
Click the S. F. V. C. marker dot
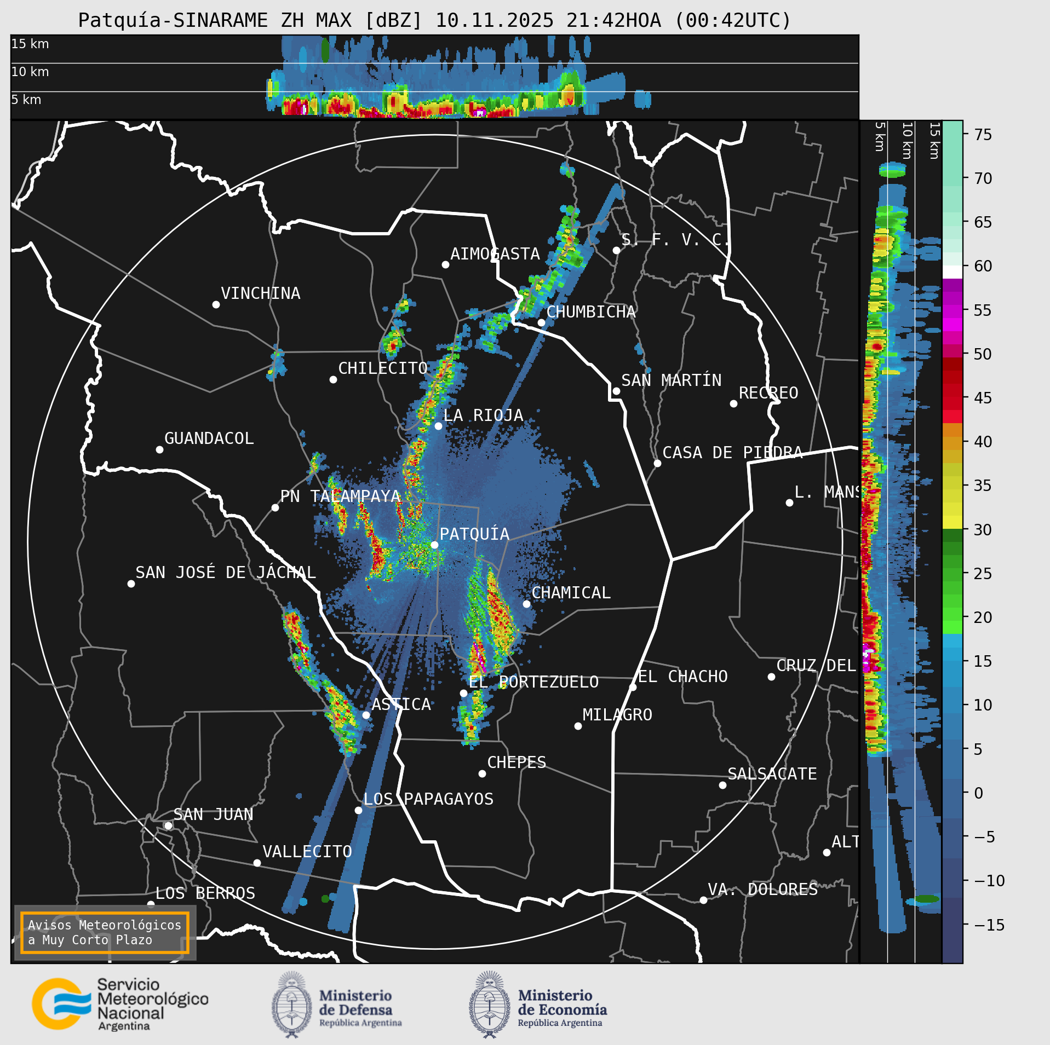616,250
